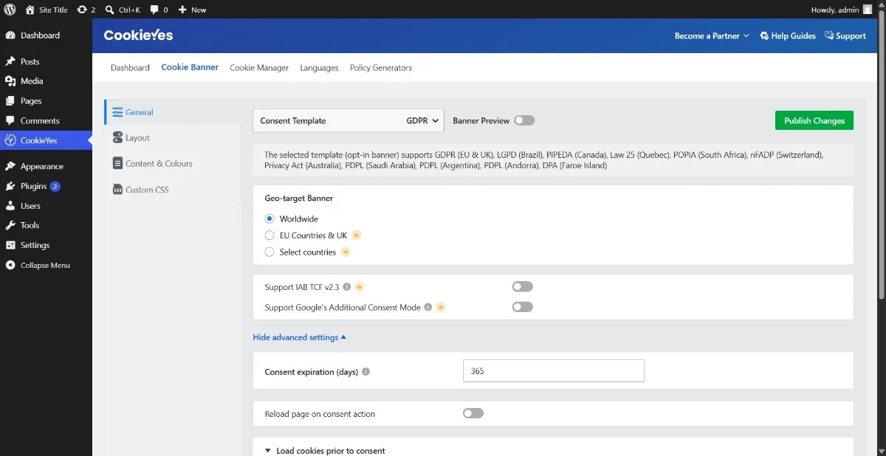Image resolution: width=886 pixels, height=456 pixels.
Task: Open the Policy Generators tab
Action: click(381, 67)
